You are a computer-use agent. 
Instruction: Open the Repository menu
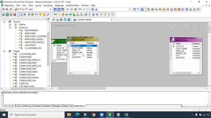[10, 5]
